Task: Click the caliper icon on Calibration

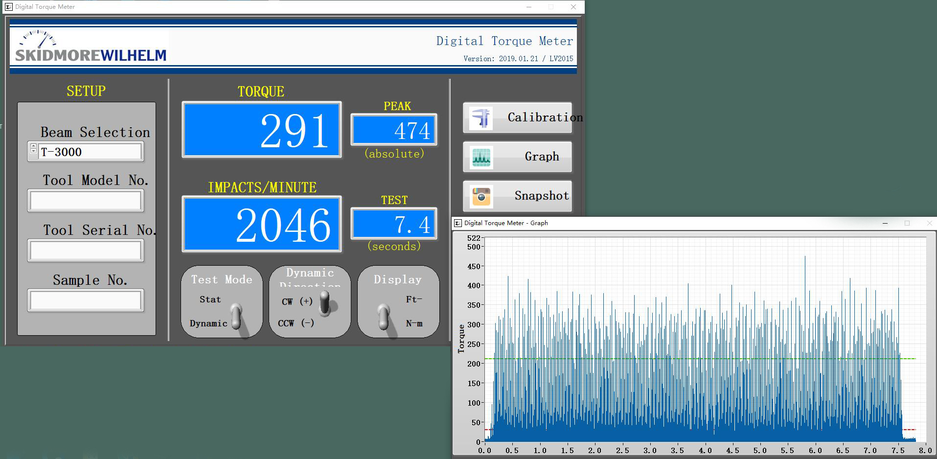Action: 480,118
